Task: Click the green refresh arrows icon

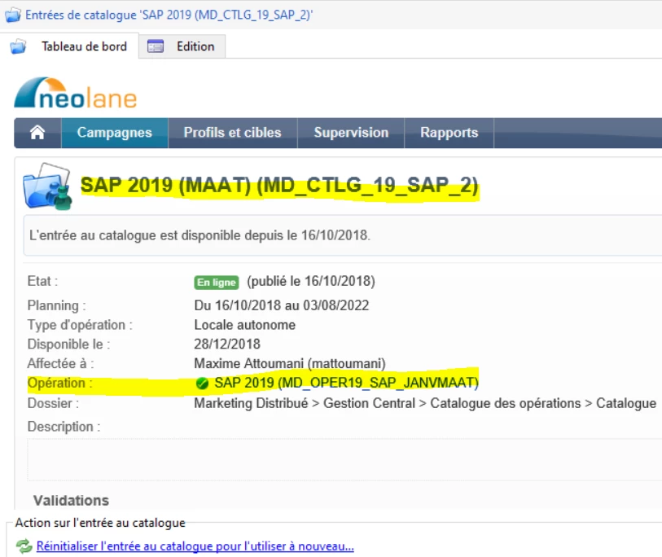Action: tap(24, 546)
